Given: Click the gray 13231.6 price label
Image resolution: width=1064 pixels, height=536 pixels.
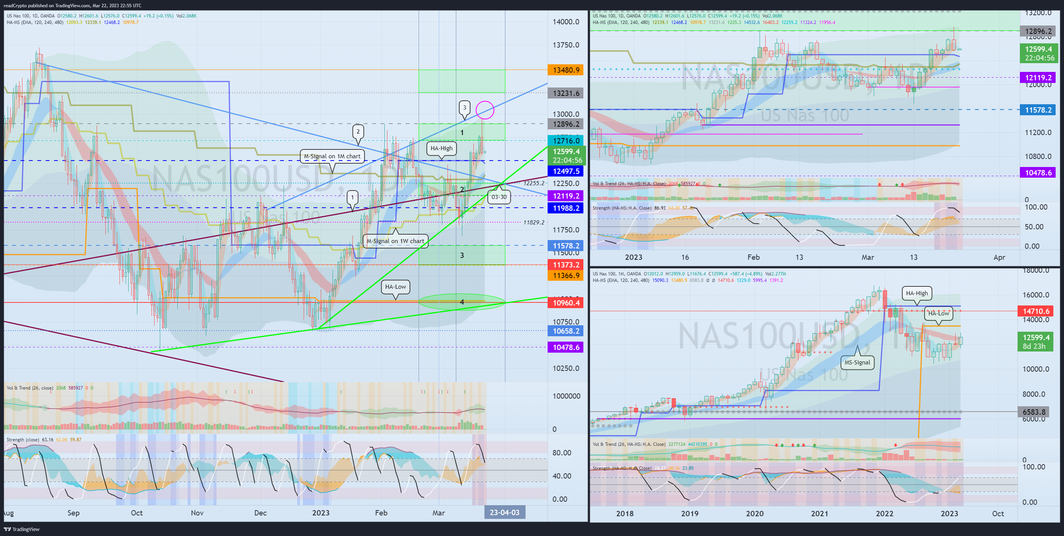Looking at the screenshot, I should click(x=565, y=93).
